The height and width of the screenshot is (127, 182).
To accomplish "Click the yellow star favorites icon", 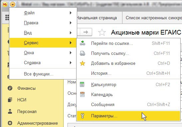I will point(83,63).
